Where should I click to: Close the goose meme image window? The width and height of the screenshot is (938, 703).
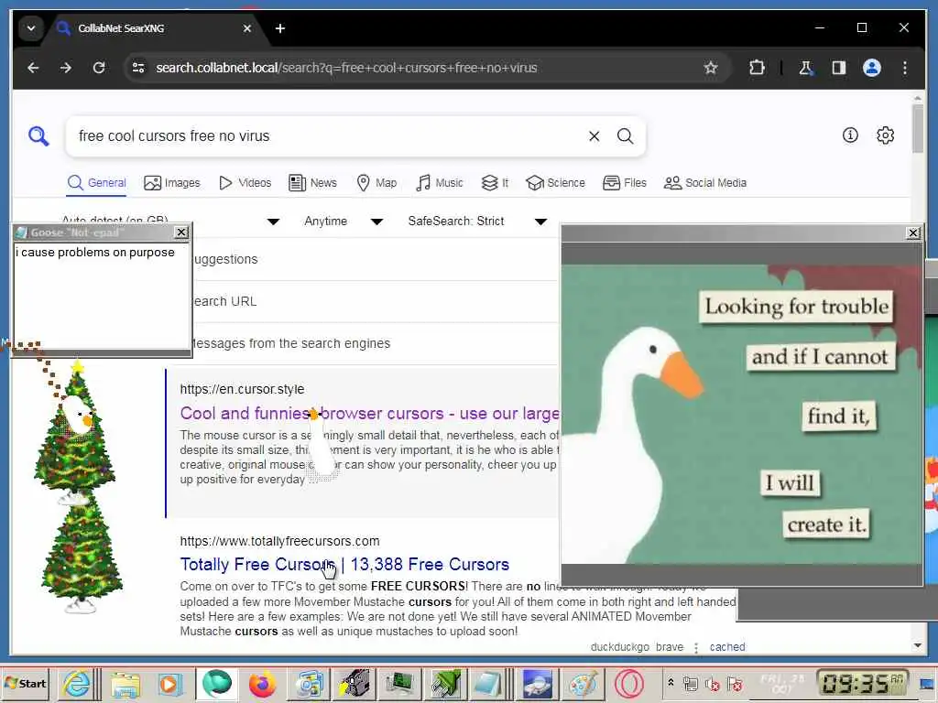[913, 233]
